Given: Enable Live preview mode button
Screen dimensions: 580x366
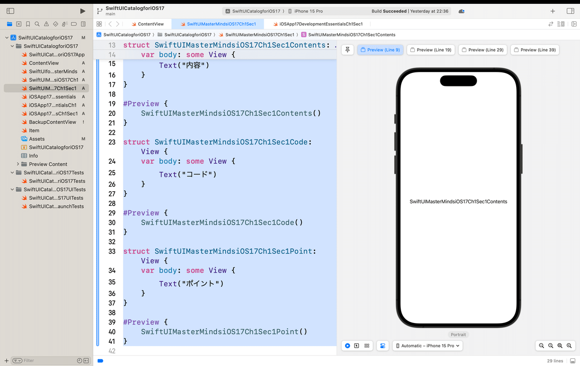Looking at the screenshot, I should click(x=348, y=346).
